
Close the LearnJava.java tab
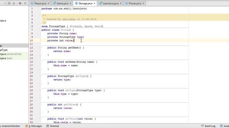pyautogui.click(x=121, y=3)
